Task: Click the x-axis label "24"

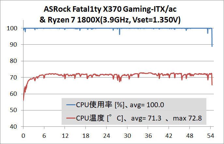Action: pyautogui.click(x=107, y=136)
